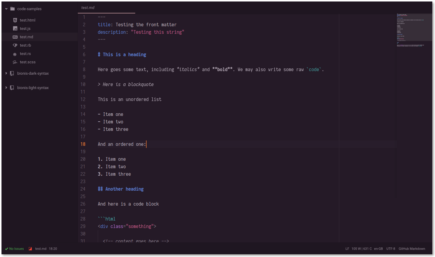Click the Rust icon beside test.rs
This screenshot has height=257, width=435.
(15, 54)
